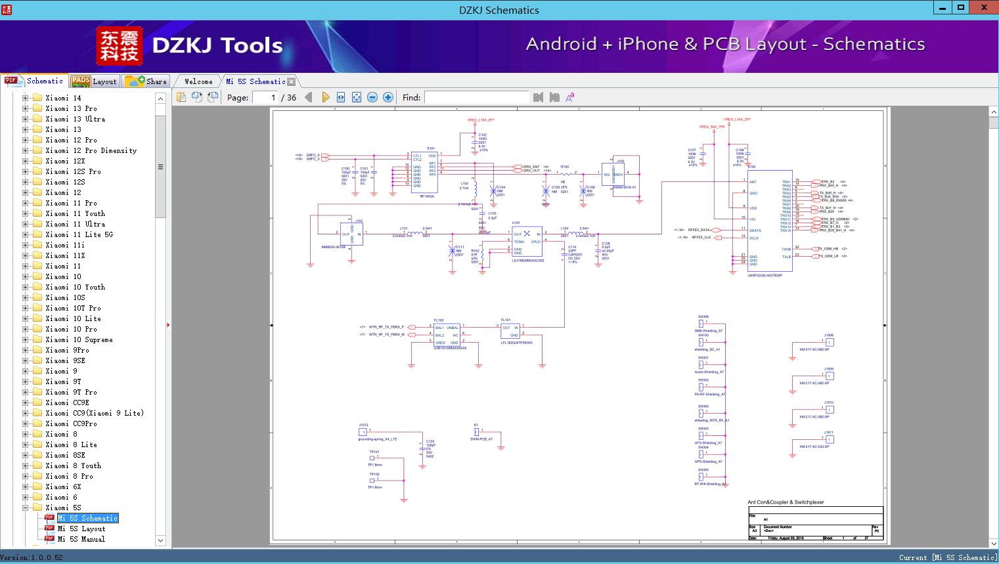Image resolution: width=999 pixels, height=564 pixels.
Task: Switch to the Layout tab
Action: point(93,81)
